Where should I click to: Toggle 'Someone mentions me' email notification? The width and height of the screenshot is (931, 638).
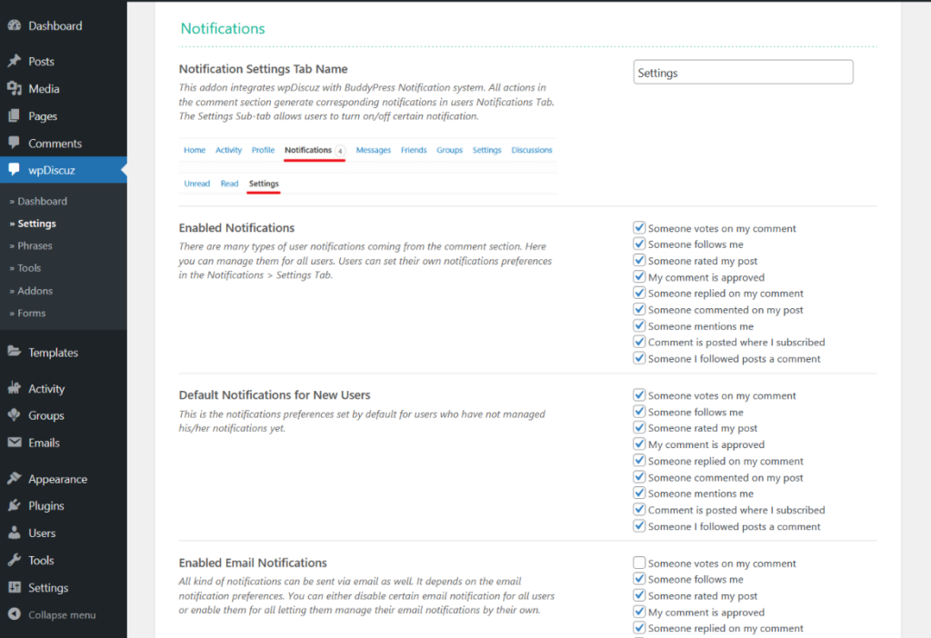coord(638,636)
